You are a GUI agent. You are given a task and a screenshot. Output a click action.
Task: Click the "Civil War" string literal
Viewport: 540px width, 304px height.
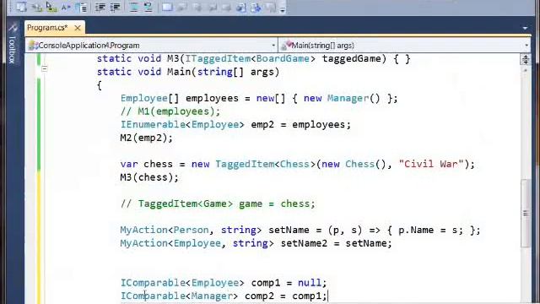click(x=431, y=164)
